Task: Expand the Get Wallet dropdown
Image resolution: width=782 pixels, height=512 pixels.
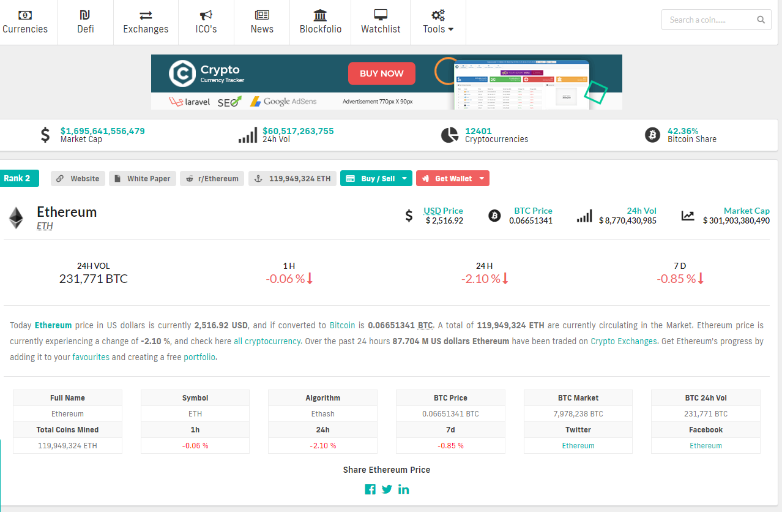Action: tap(453, 178)
